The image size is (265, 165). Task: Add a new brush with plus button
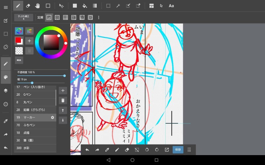[x=63, y=90]
